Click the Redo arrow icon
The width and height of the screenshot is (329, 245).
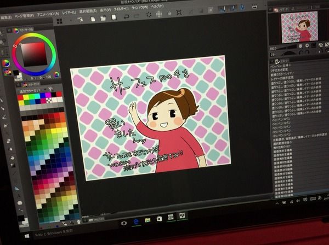(137, 16)
